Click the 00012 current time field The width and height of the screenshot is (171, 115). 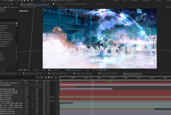coord(44,70)
